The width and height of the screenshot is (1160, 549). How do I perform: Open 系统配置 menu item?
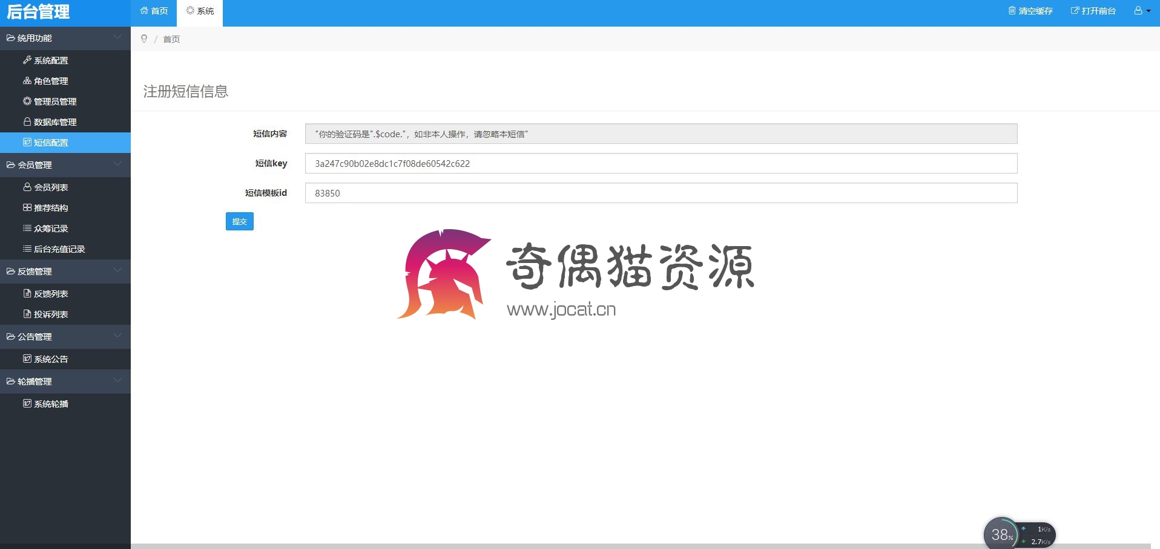click(x=65, y=60)
